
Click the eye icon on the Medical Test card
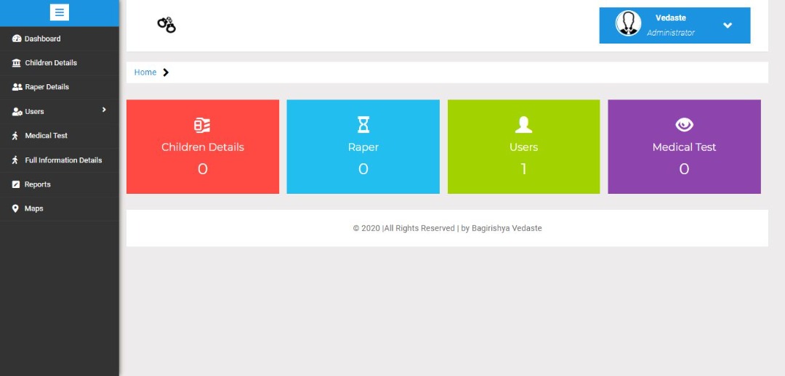pos(685,125)
